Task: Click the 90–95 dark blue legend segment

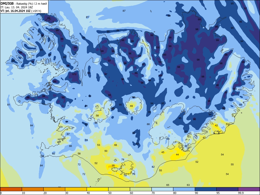Action: pyautogui.click(x=206, y=189)
